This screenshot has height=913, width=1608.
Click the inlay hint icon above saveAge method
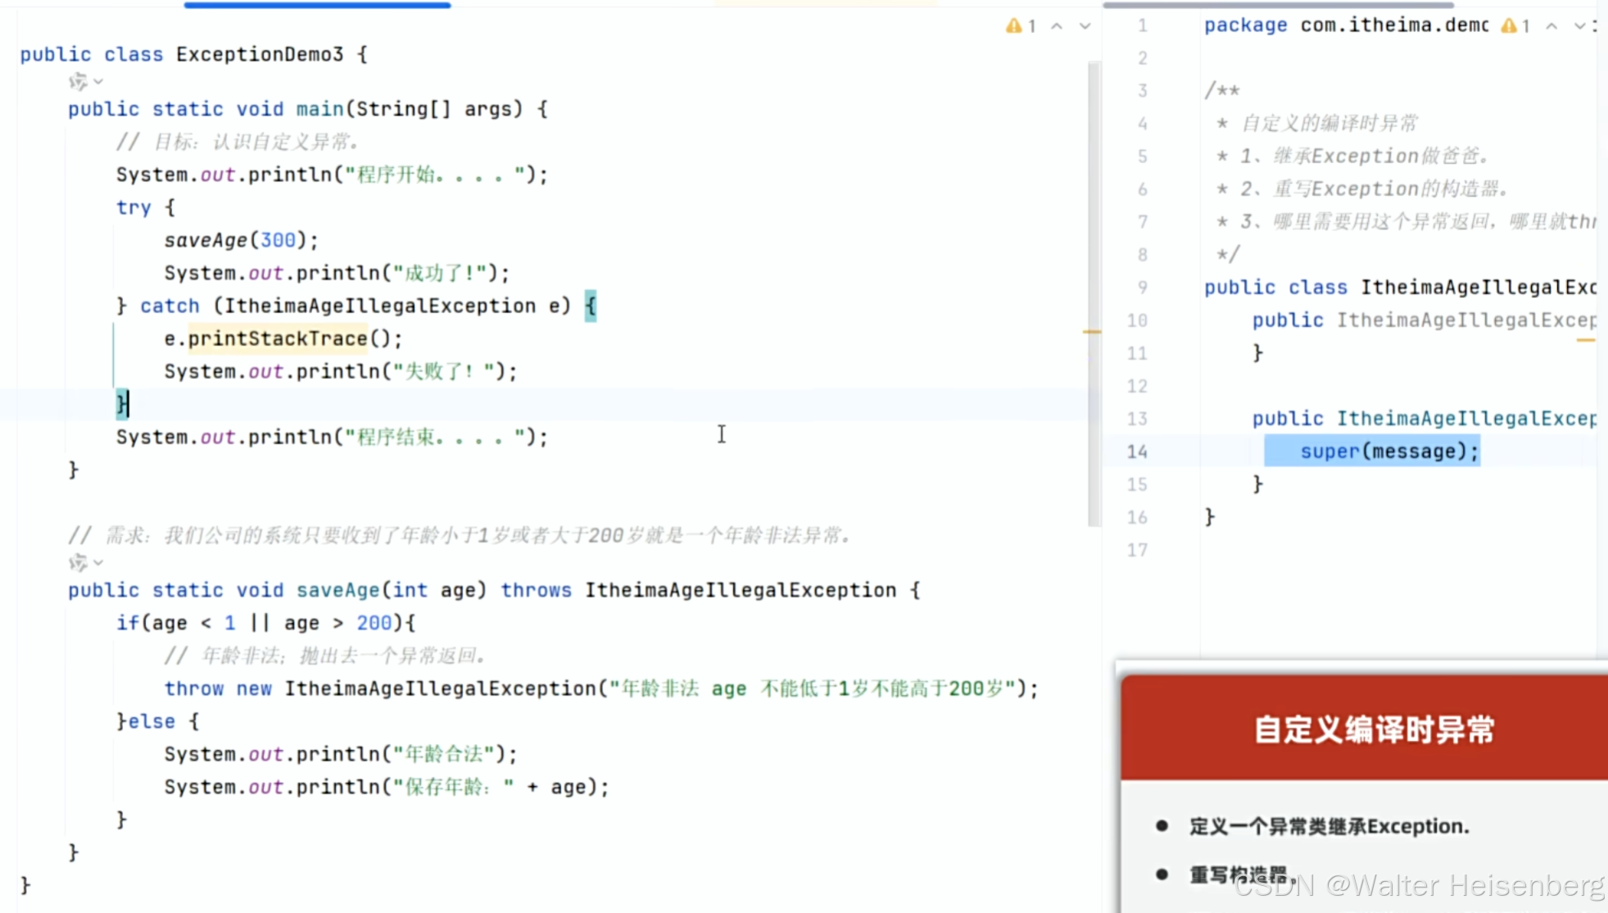[78, 562]
